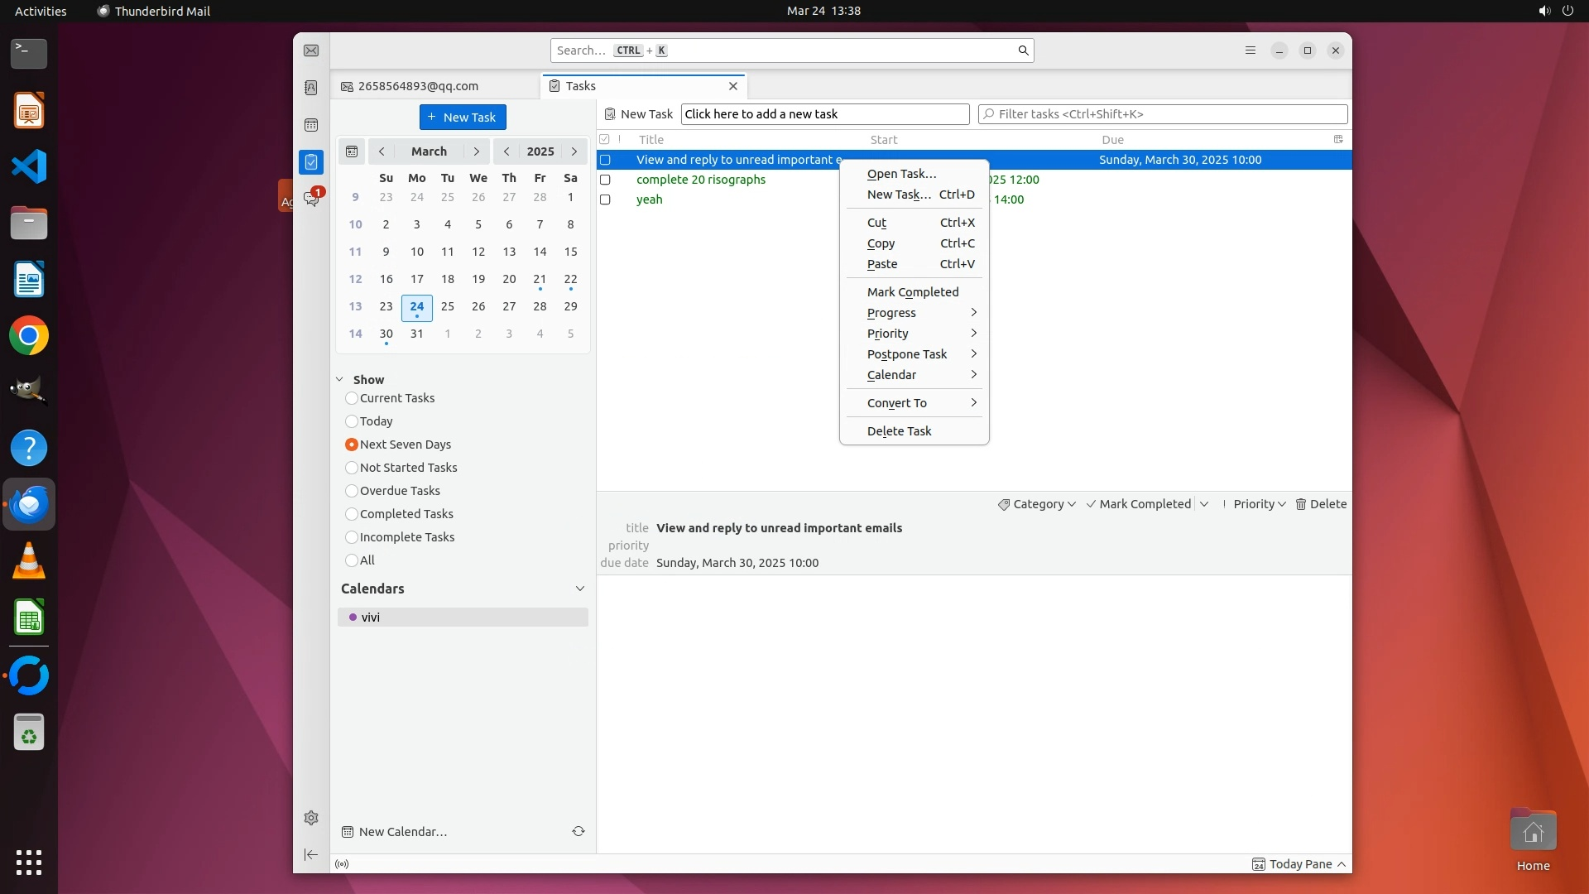Image resolution: width=1589 pixels, height=894 pixels.
Task: Click the column picker icon in the task list header
Action: point(1338,139)
